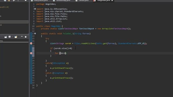Click the import java.util.List line
Image resolution: width=173 pixels, height=97 pixels.
pos(49,21)
